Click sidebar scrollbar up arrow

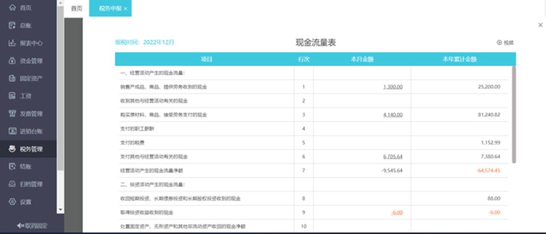pos(60,3)
